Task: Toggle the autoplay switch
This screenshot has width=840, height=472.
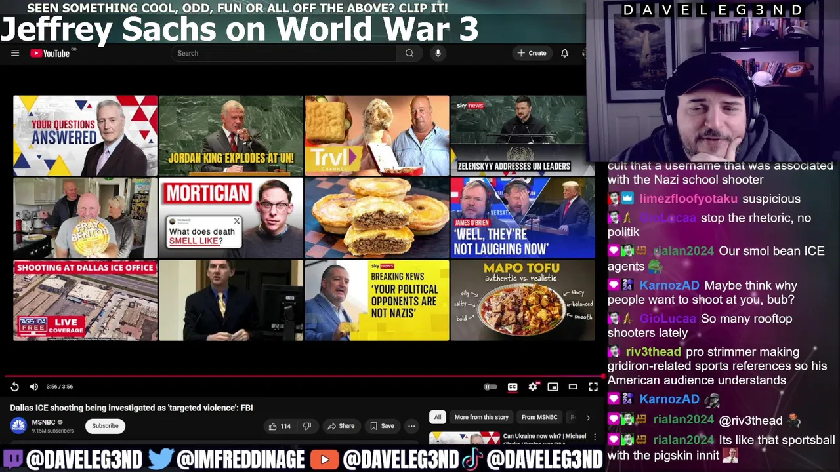Action: [x=491, y=387]
